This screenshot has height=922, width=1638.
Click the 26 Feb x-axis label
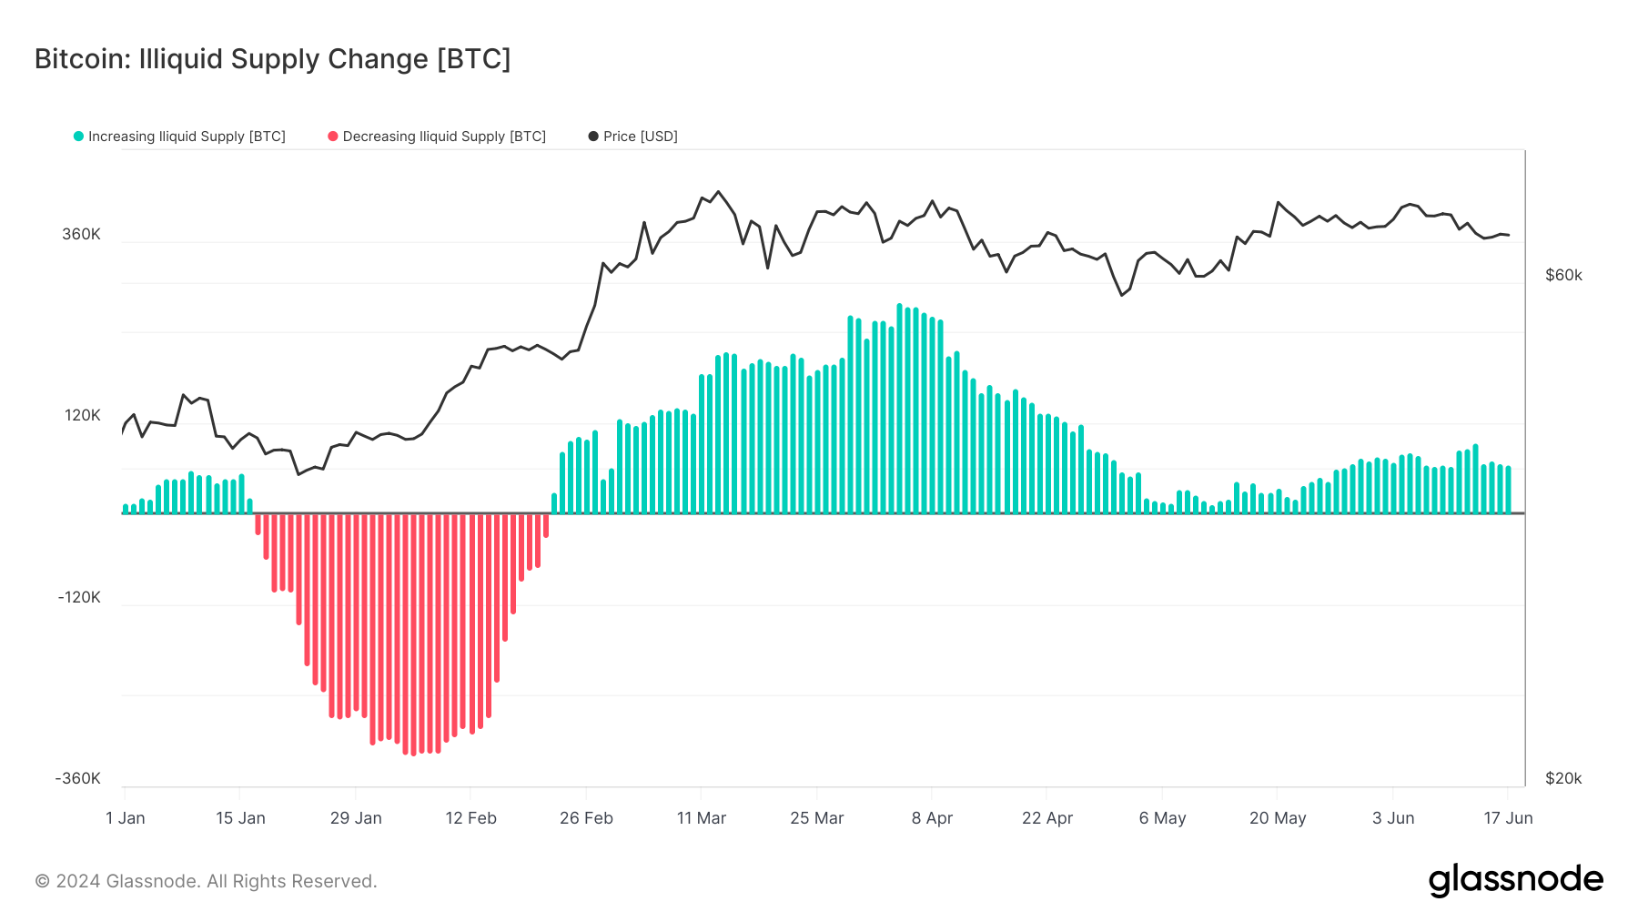tap(586, 818)
